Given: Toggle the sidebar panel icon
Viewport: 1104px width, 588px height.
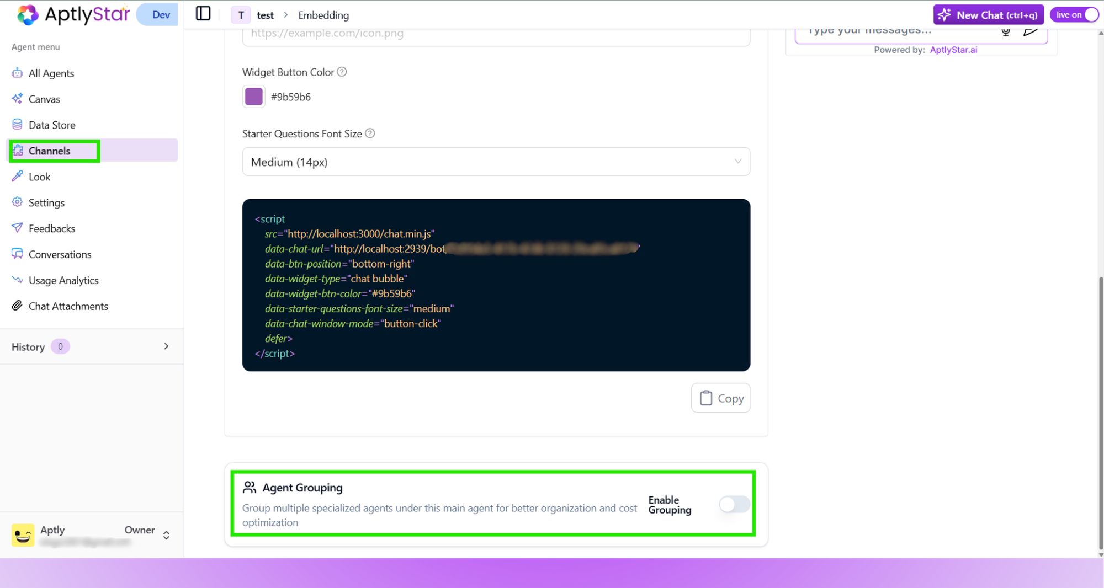Looking at the screenshot, I should 203,14.
